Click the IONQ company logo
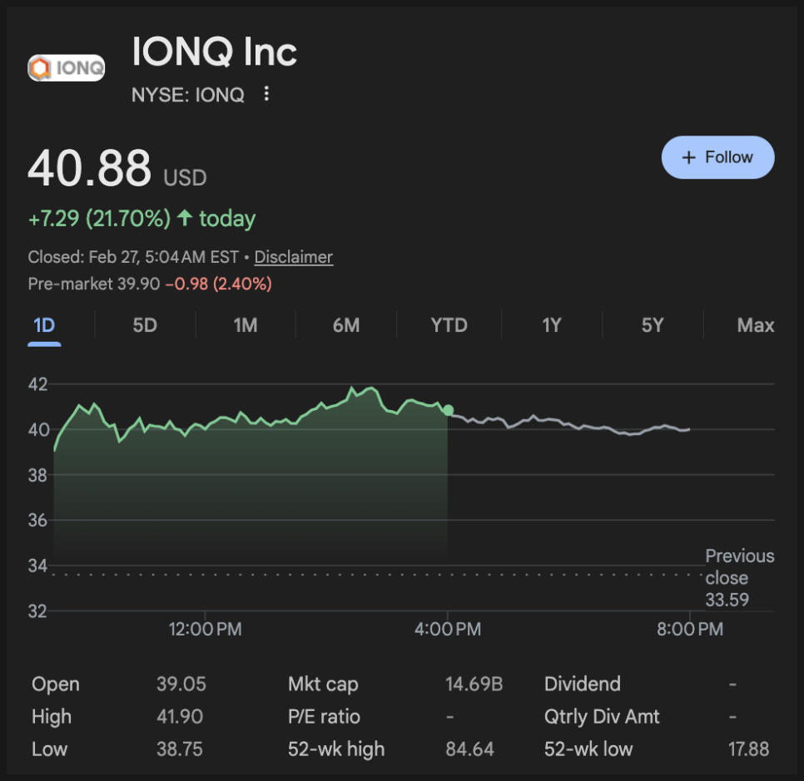The height and width of the screenshot is (781, 804). point(67,67)
